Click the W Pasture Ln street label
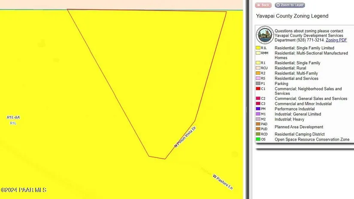The width and height of the screenshot is (354, 199). [223, 182]
